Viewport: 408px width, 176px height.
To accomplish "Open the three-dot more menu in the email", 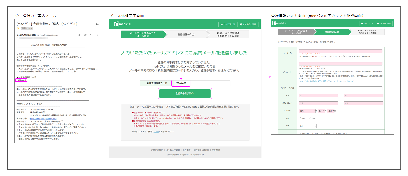I will tap(97, 35).
